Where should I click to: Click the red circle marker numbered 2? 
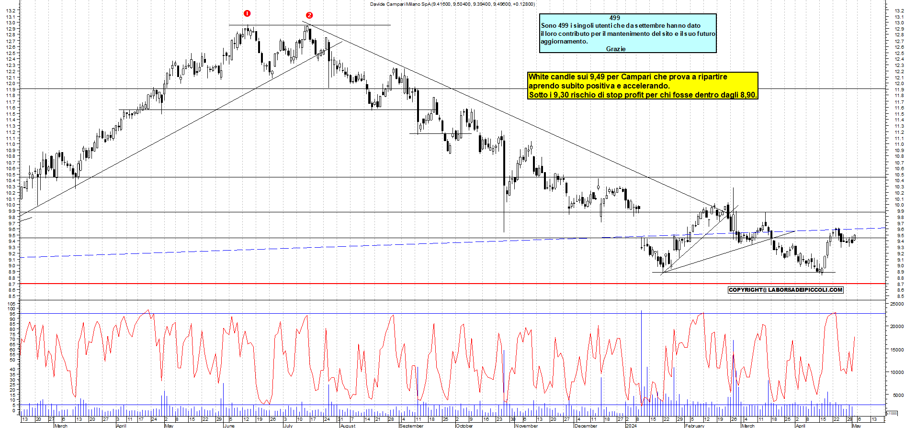309,15
